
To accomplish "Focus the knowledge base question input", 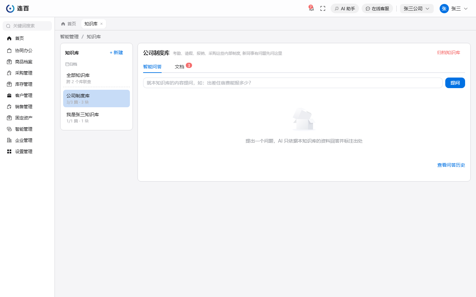I will pyautogui.click(x=293, y=83).
